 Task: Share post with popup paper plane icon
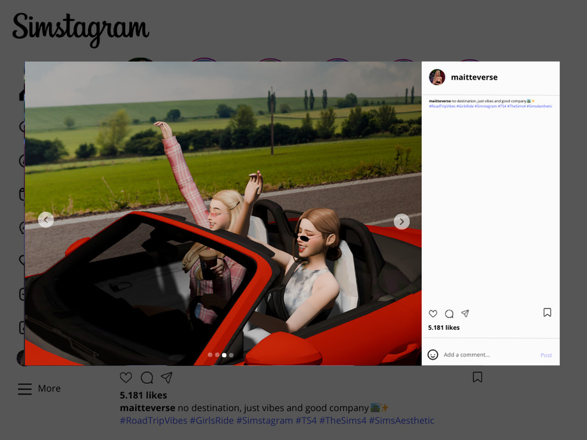(x=465, y=314)
